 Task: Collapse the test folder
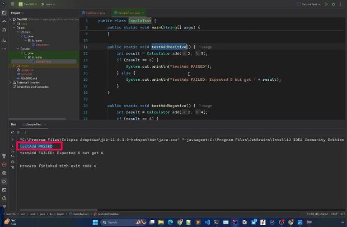18,49
